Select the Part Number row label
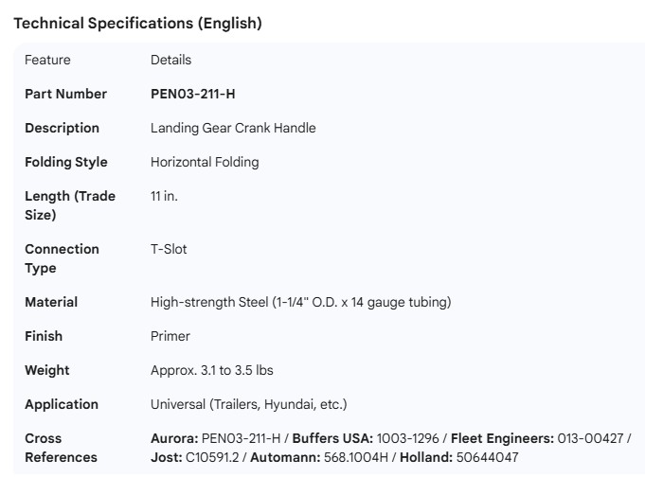Screen dimensions: 645x477 pyautogui.click(x=65, y=94)
